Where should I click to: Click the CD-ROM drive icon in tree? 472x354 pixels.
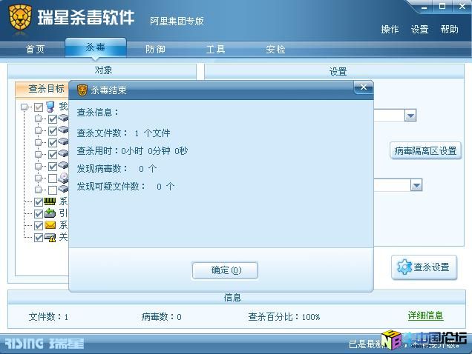pyautogui.click(x=63, y=178)
